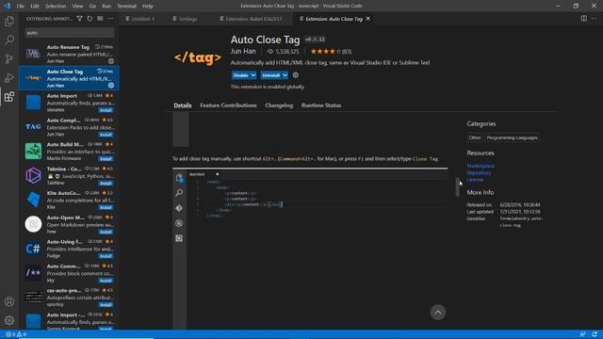Open the Go menu
This screenshot has height=339, width=603.
click(x=92, y=7)
